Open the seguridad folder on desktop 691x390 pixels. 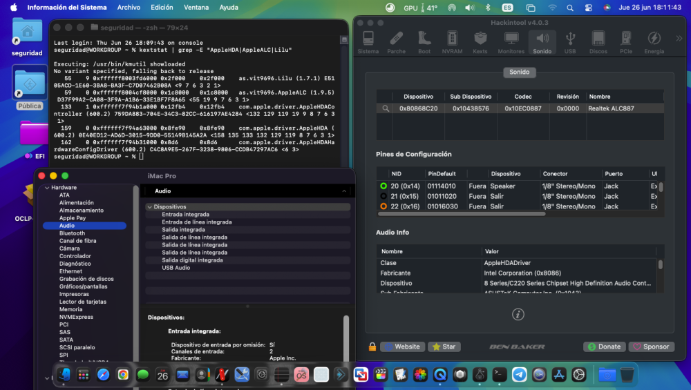[27, 37]
